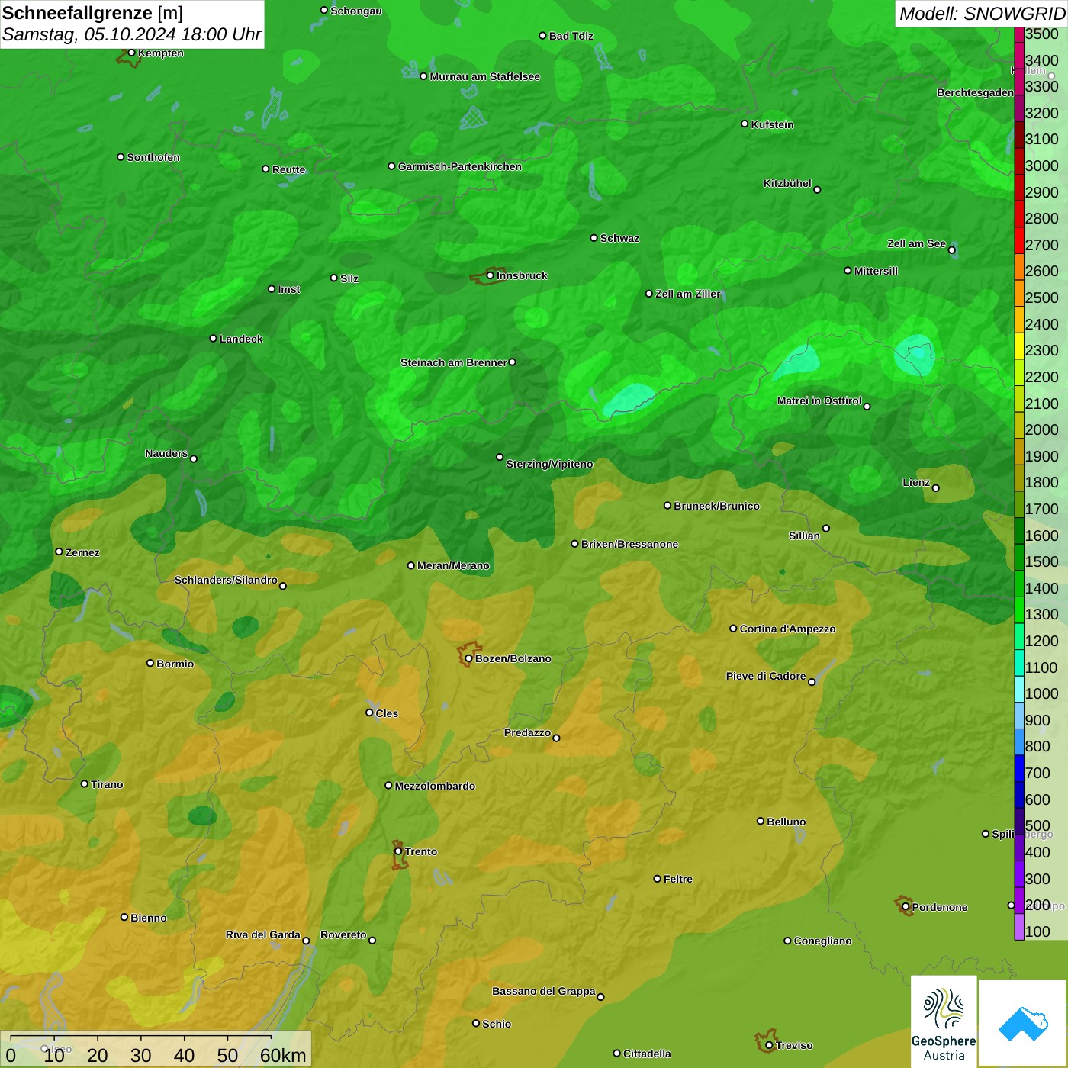Click the legend value 3500
This screenshot has height=1068, width=1068.
1041,34
